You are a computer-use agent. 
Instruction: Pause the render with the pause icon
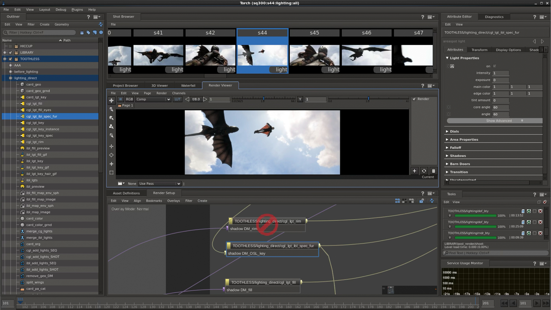point(120,99)
